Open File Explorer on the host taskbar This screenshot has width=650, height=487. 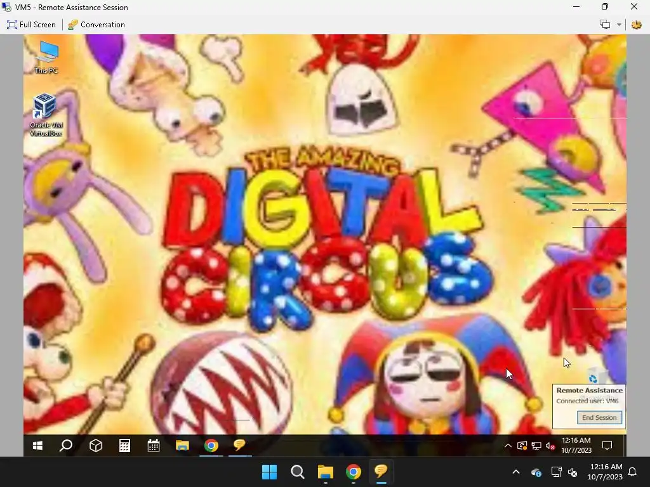point(326,472)
